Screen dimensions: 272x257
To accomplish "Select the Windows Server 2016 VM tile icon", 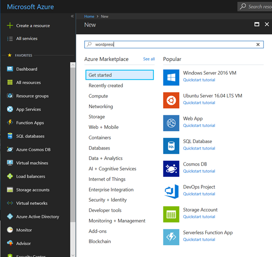I will pyautogui.click(x=171, y=77).
